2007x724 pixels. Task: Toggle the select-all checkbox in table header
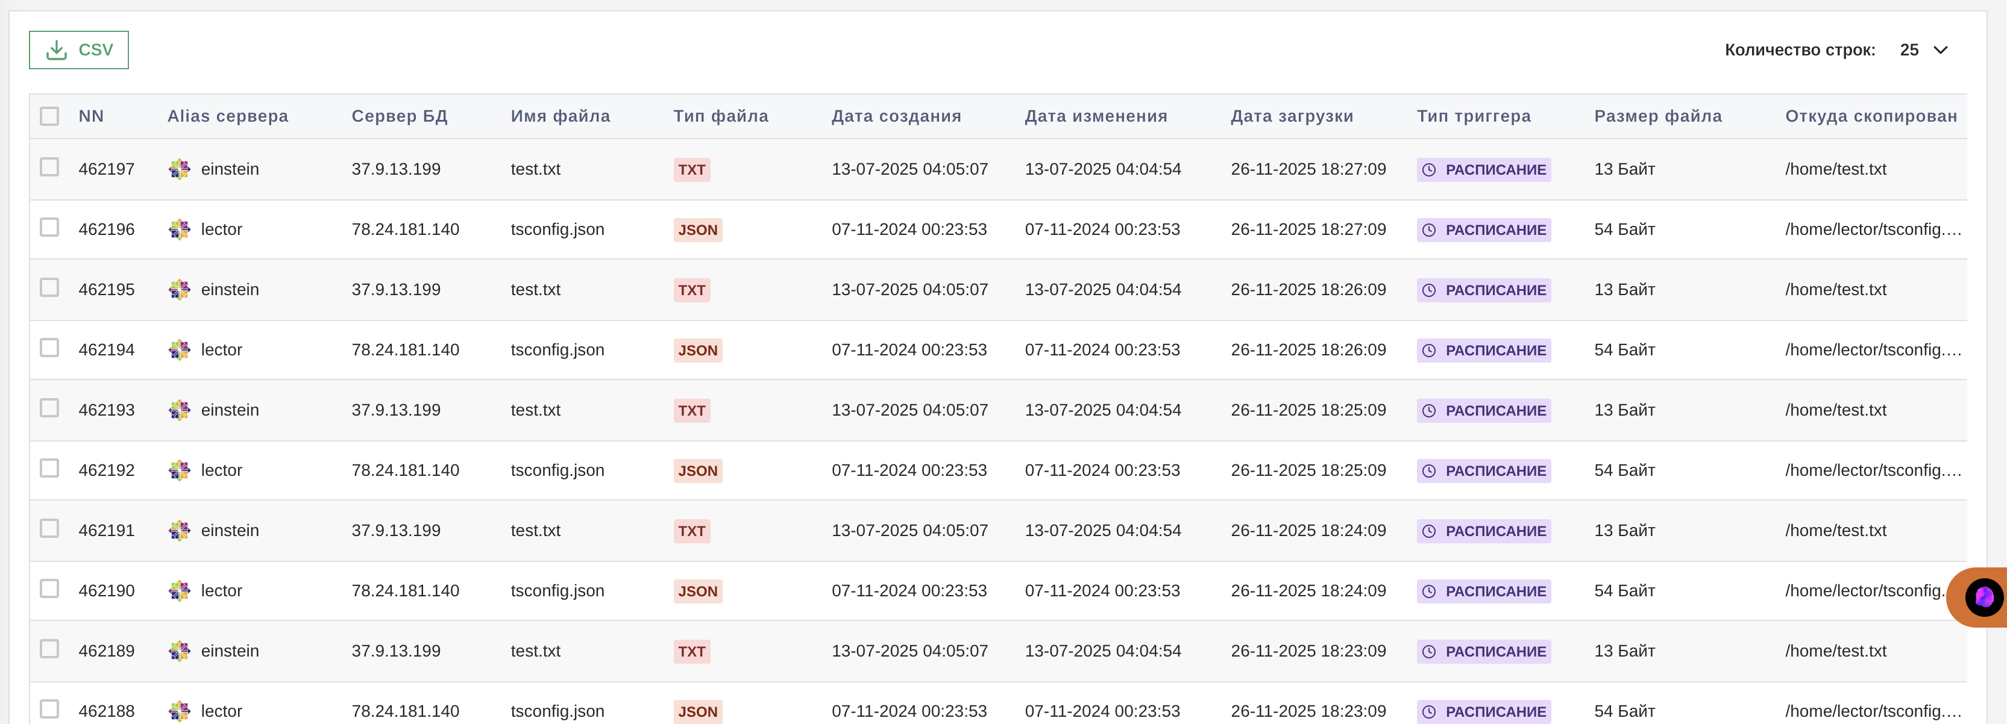tap(49, 117)
